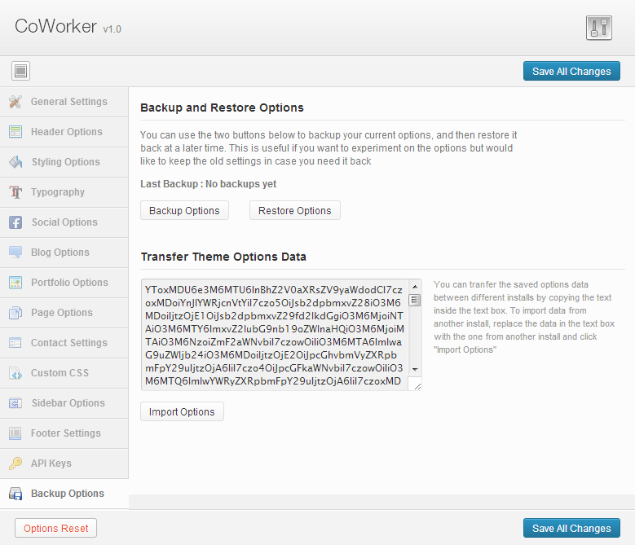The width and height of the screenshot is (635, 545).
Task: Open Blog Options speech bubble icon
Action: pos(15,252)
